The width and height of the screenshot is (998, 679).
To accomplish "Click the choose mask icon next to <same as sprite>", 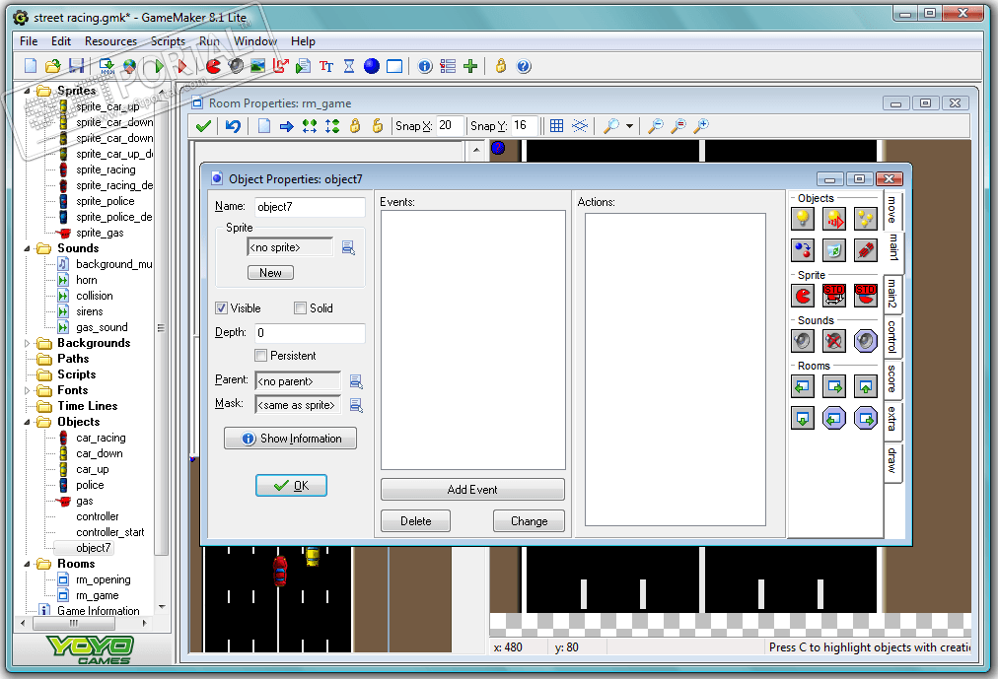I will coord(356,405).
